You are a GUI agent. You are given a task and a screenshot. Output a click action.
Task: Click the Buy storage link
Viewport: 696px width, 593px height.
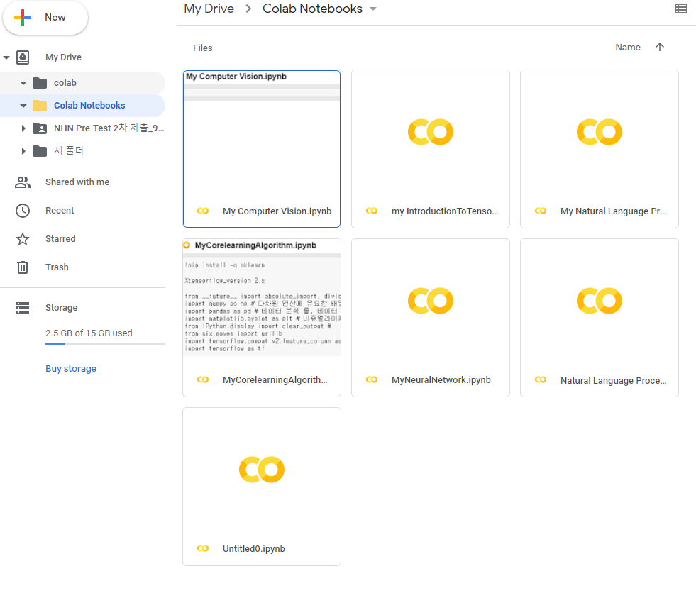[x=71, y=369]
